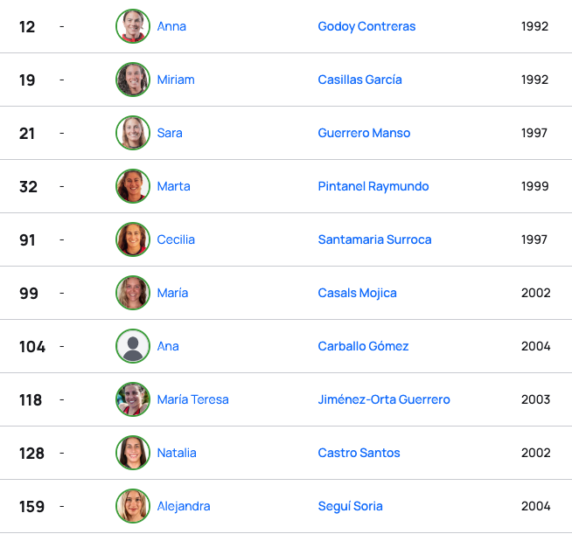
Task: Open the player photo in row 19
Action: 133,80
